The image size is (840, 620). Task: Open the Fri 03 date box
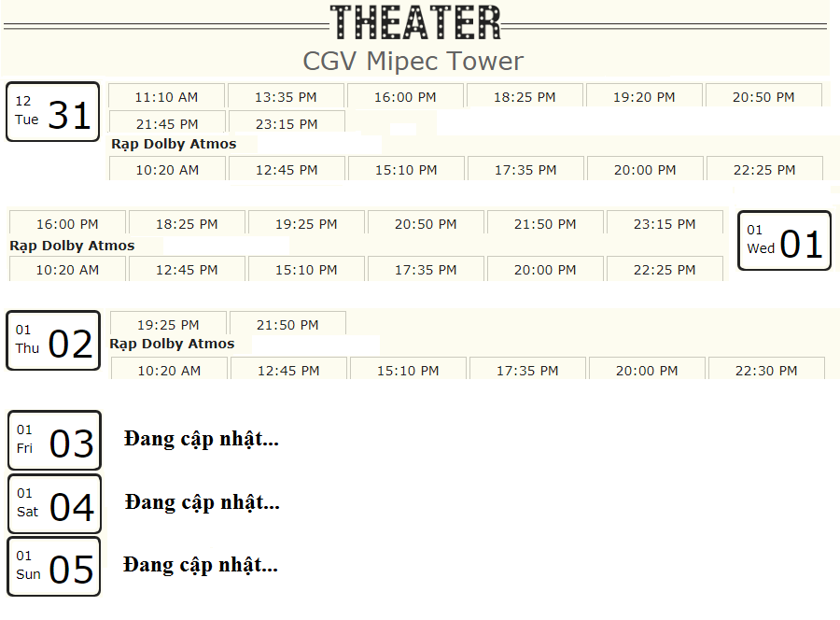tap(54, 441)
